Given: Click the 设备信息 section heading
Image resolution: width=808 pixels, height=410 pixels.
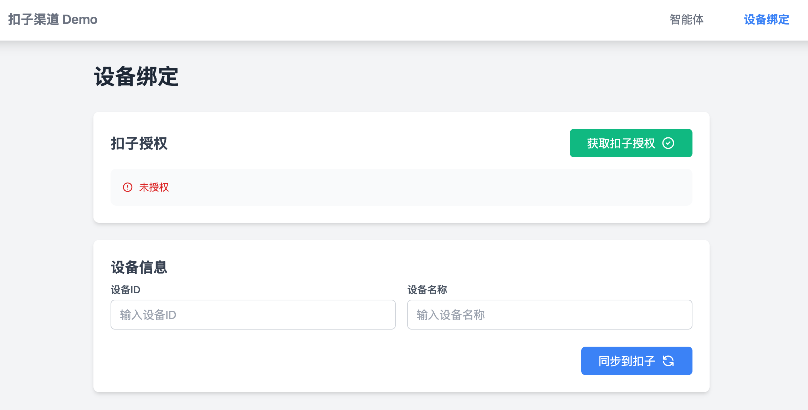Looking at the screenshot, I should coord(139,267).
